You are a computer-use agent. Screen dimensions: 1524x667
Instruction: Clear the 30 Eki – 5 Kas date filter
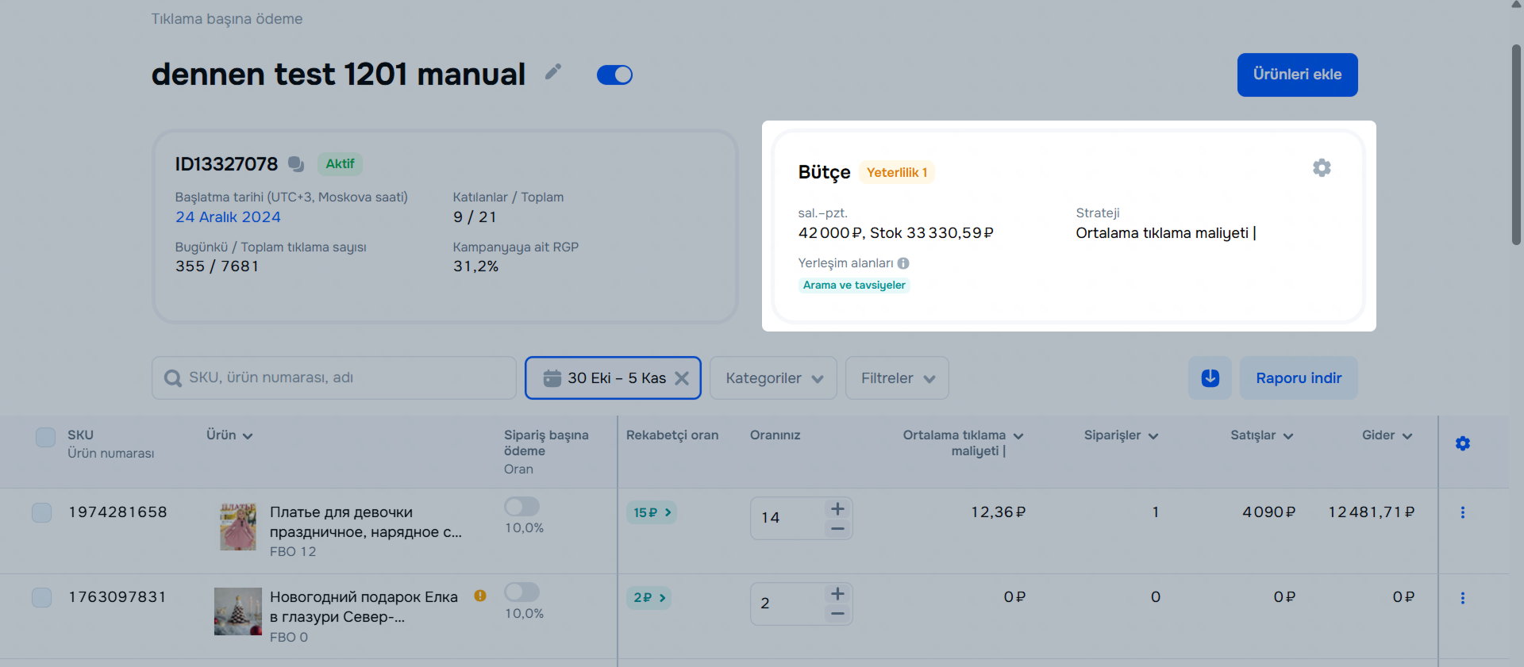(x=682, y=378)
